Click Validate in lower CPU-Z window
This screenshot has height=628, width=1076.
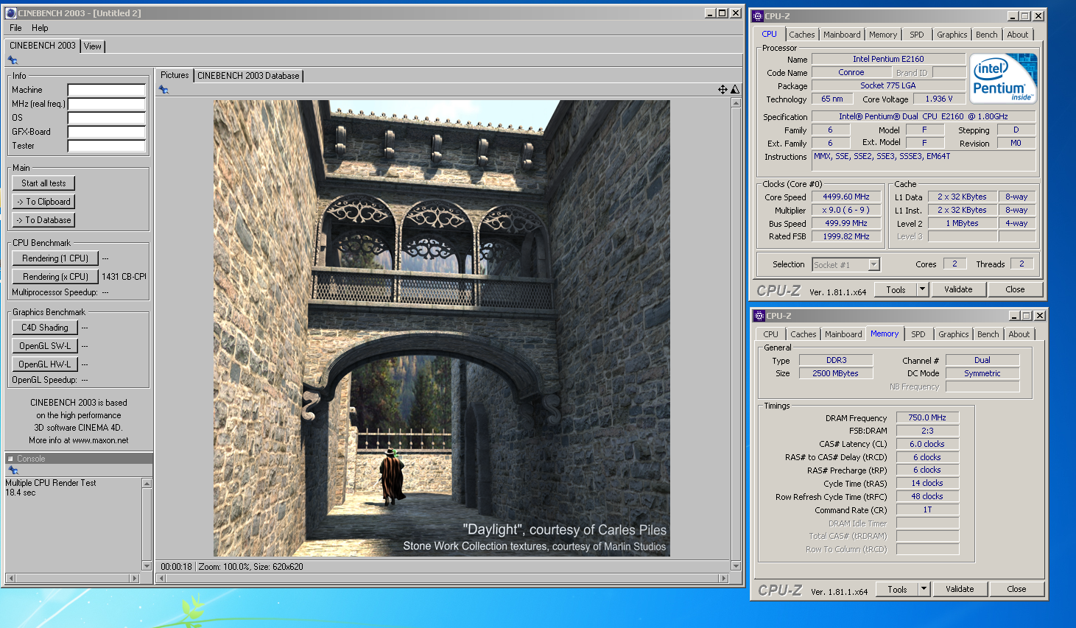[x=960, y=589]
